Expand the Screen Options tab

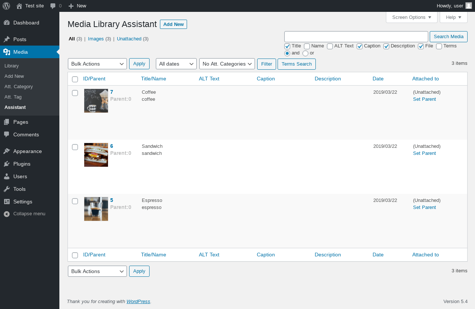pos(412,17)
